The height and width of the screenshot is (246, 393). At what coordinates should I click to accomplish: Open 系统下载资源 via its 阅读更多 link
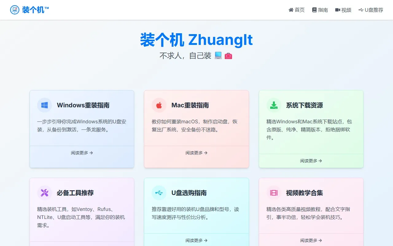point(311,161)
